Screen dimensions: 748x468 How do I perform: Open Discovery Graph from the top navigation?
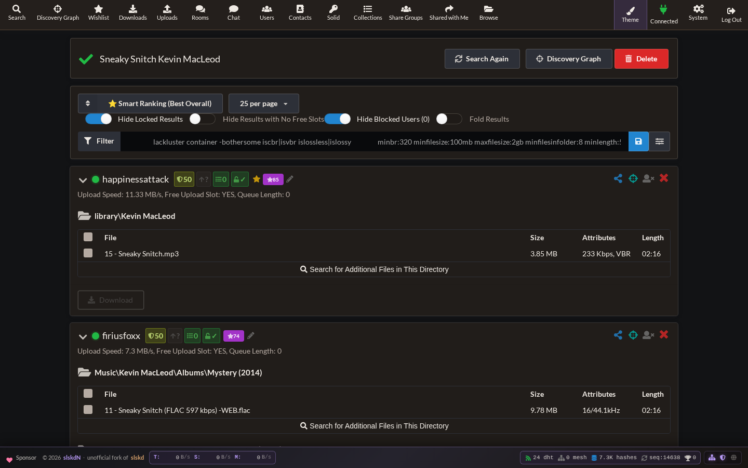click(x=58, y=12)
